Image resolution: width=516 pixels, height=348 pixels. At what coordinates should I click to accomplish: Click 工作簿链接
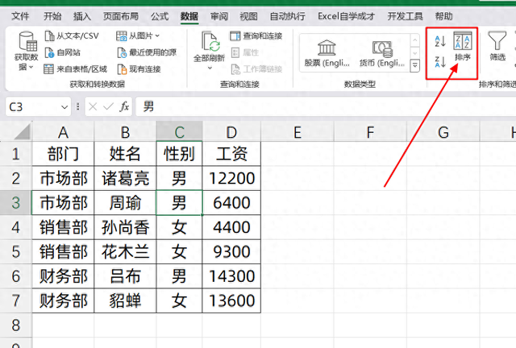coord(256,69)
